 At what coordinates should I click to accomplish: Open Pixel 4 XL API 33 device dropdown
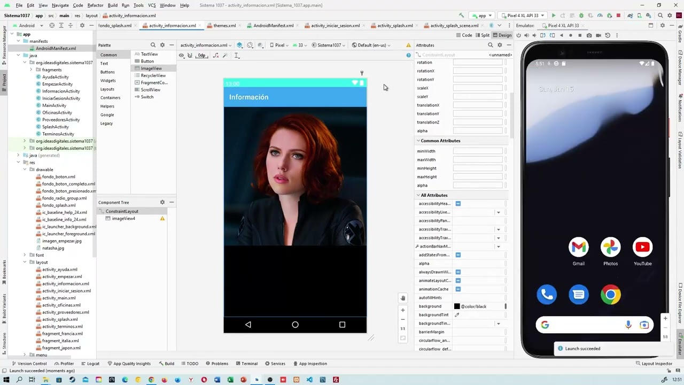click(x=523, y=16)
